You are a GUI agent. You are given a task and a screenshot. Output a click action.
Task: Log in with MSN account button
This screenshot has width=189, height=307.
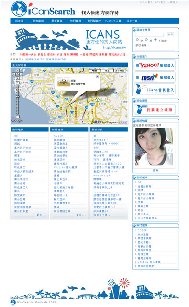coord(155,77)
